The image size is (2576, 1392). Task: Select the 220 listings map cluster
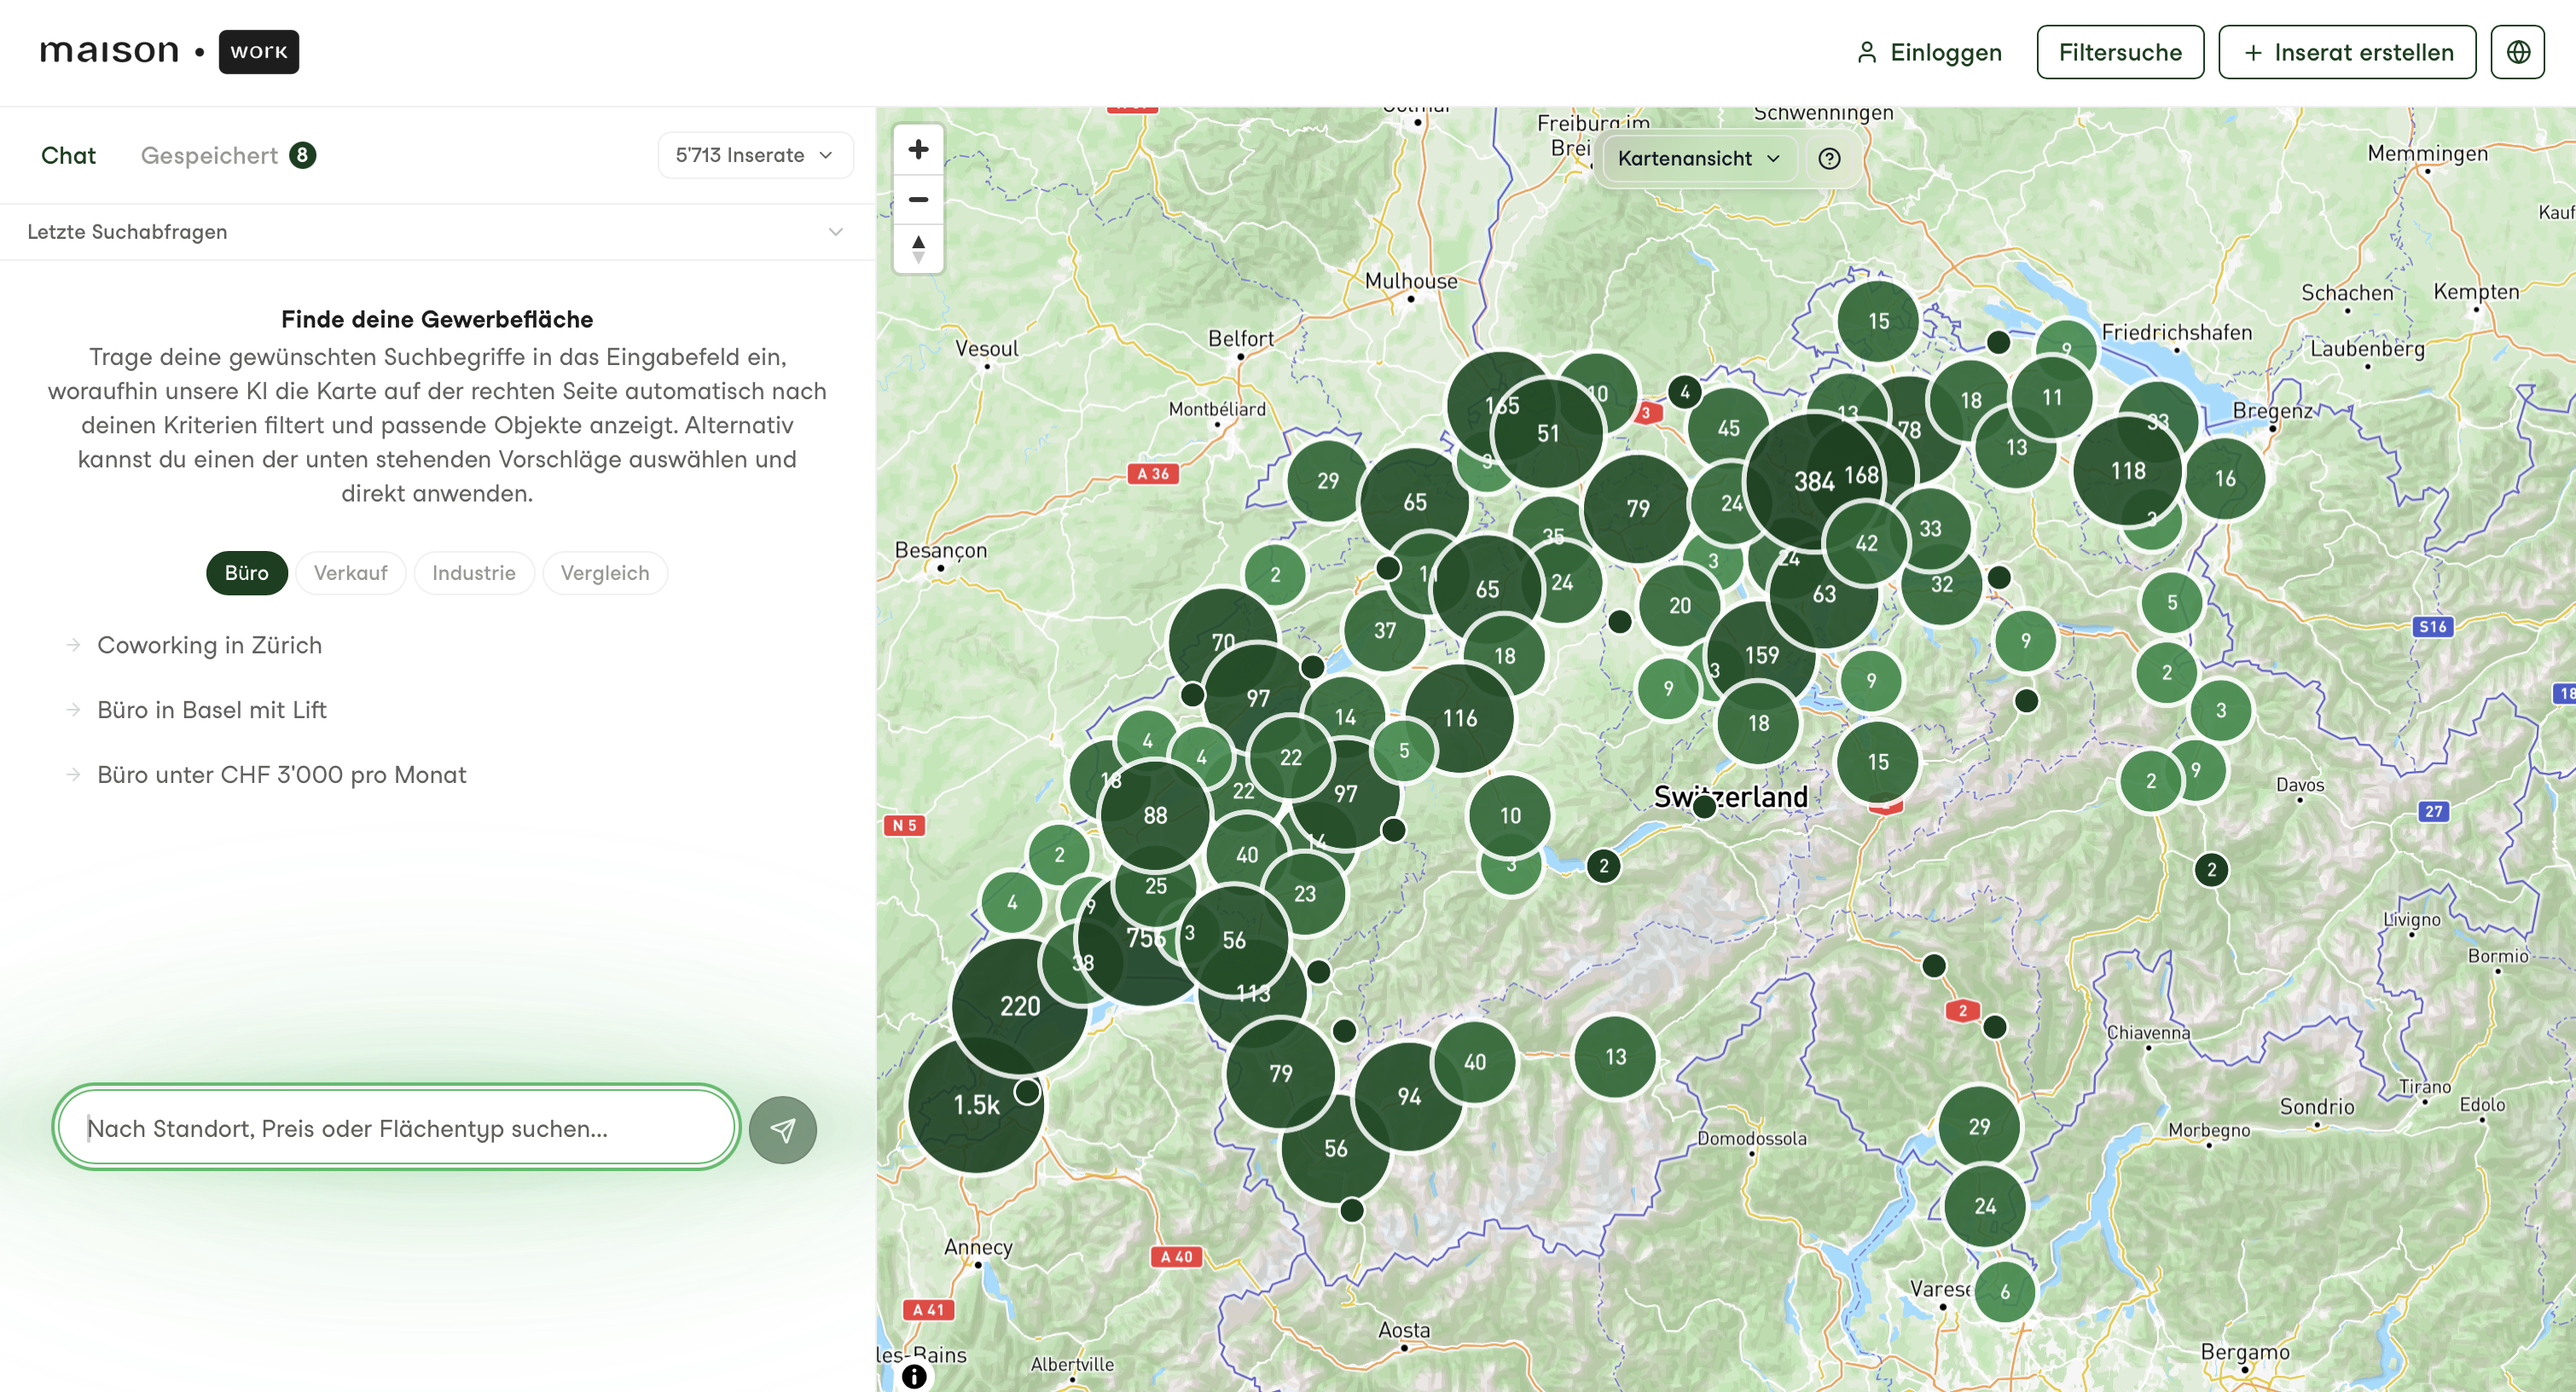tap(1020, 1006)
